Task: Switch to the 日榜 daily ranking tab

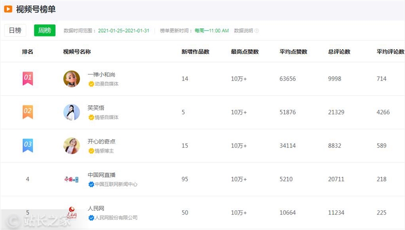Action: coord(15,30)
